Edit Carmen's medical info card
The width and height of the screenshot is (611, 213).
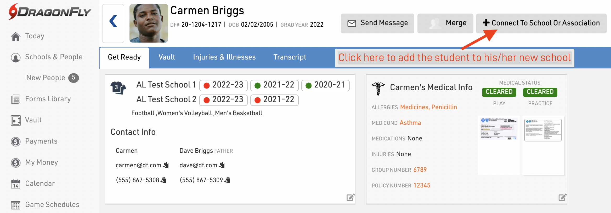[x=562, y=197]
